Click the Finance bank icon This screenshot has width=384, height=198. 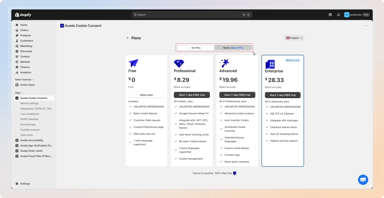point(17,67)
